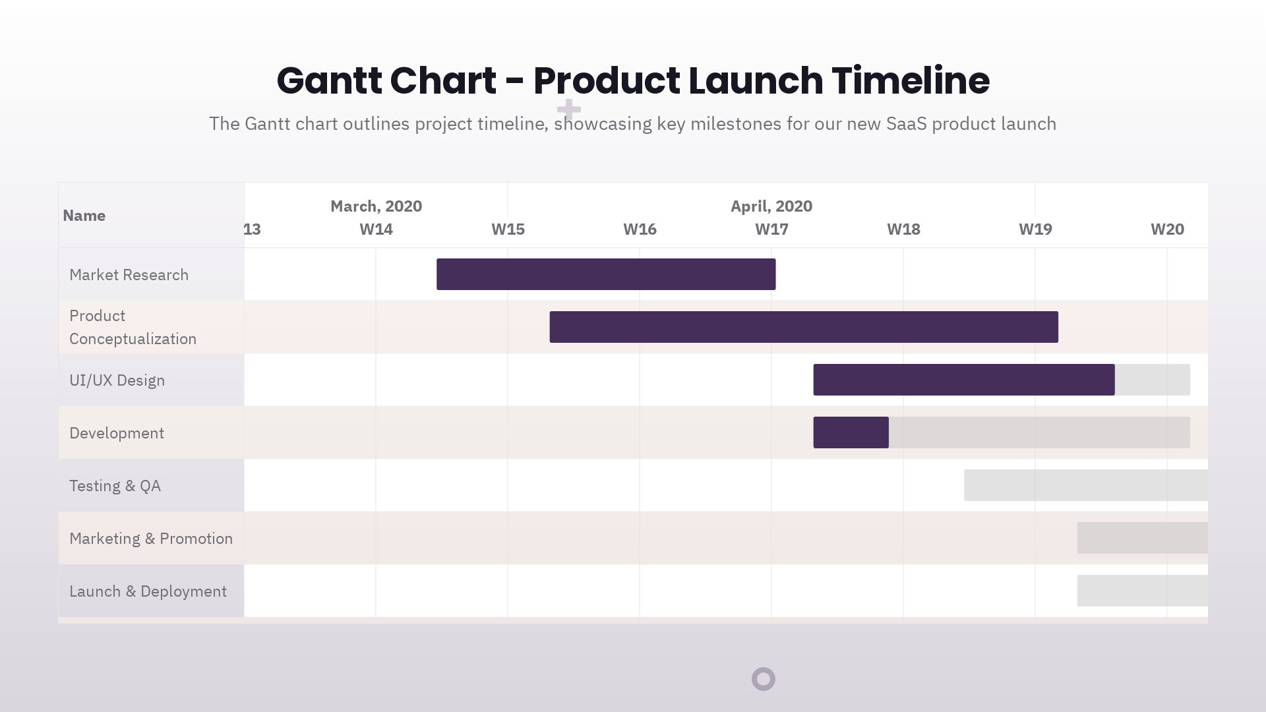Select the Market Research timeline bar
This screenshot has height=712, width=1266.
605,274
